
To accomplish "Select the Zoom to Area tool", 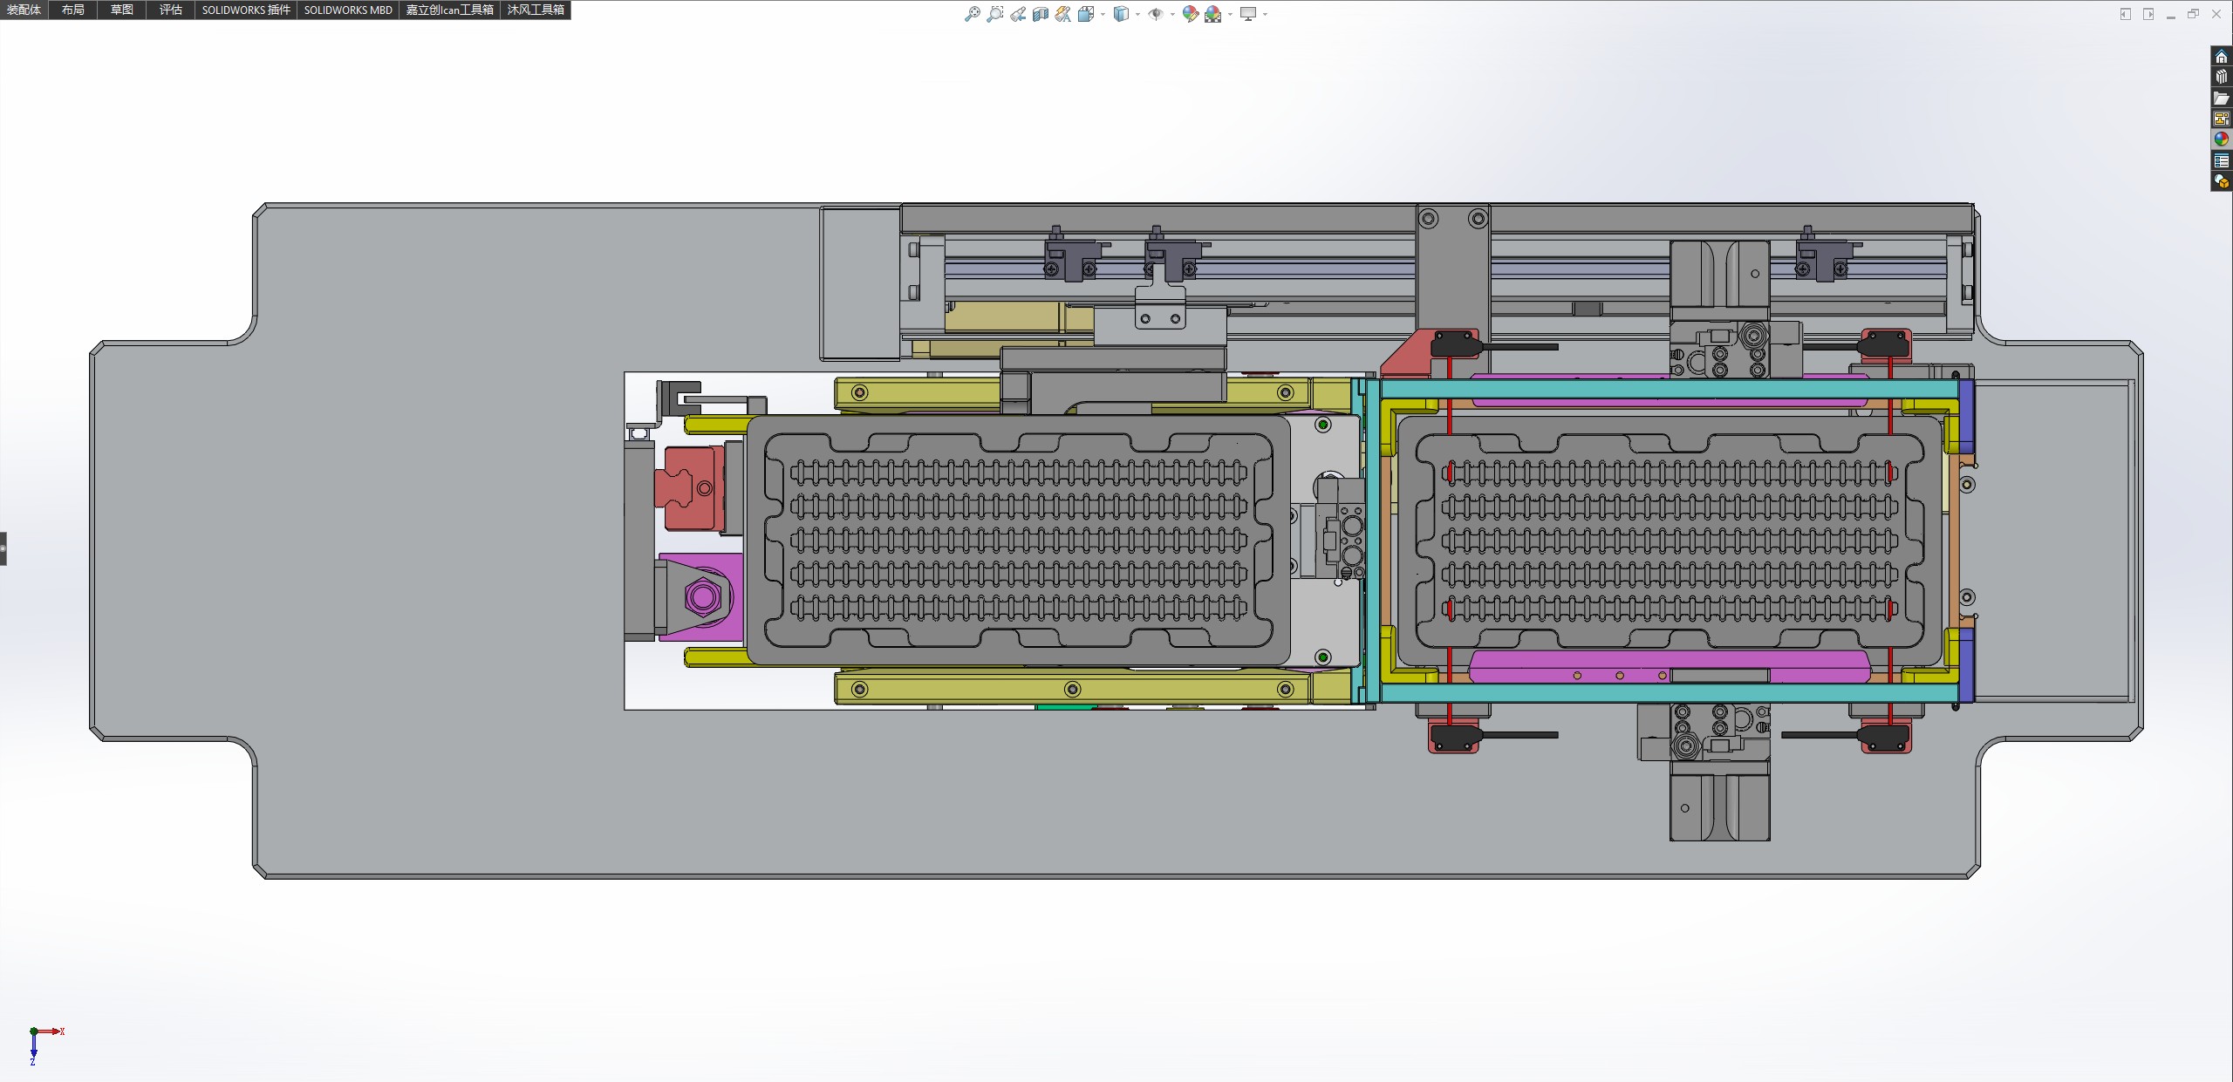I will 994,14.
